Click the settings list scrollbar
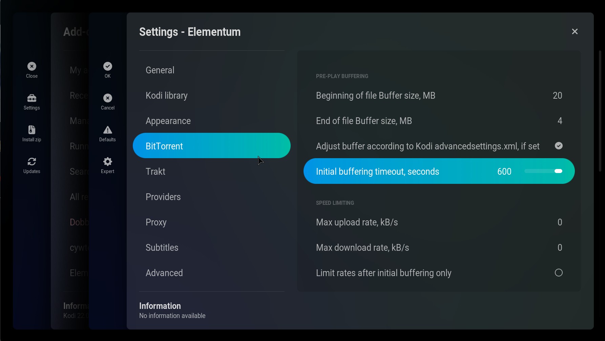The height and width of the screenshot is (341, 605). coord(600,112)
